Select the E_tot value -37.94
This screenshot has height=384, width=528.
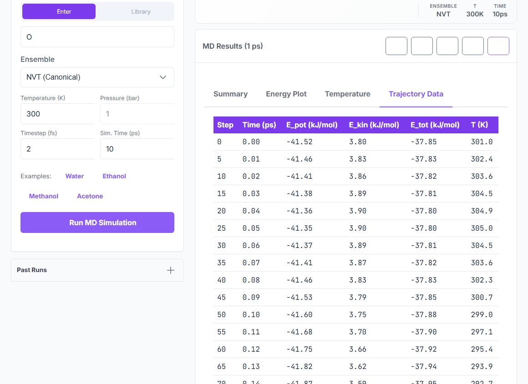pos(424,367)
